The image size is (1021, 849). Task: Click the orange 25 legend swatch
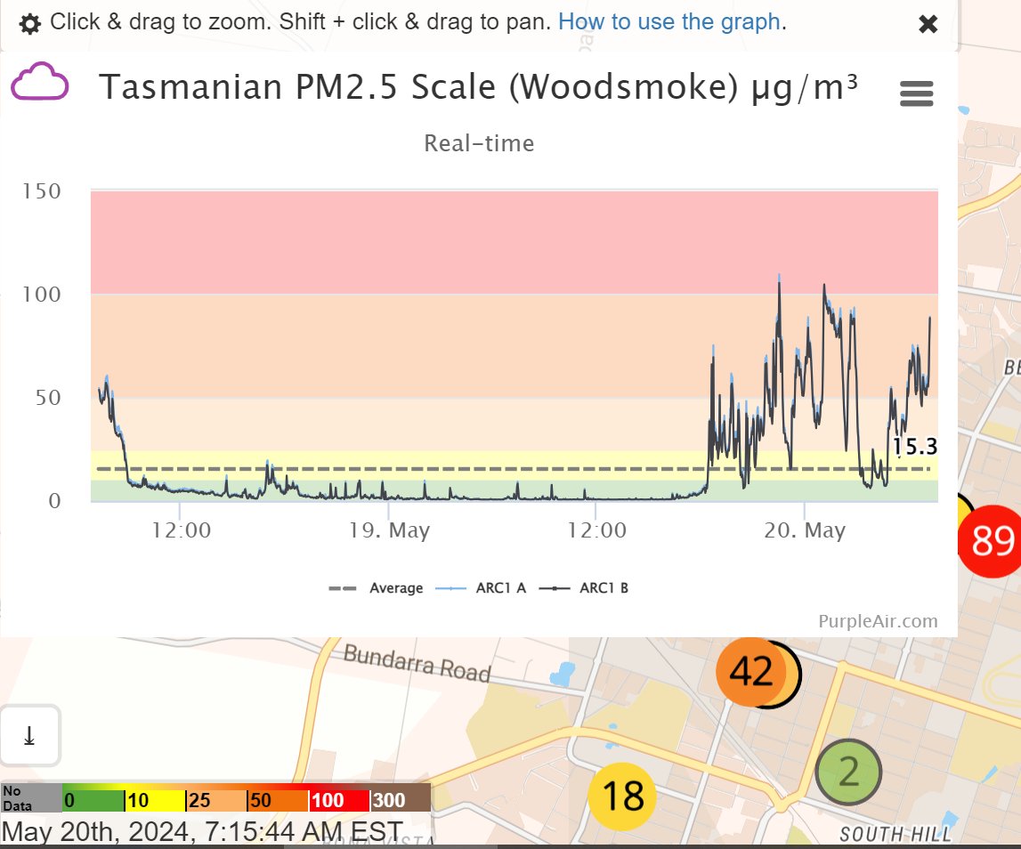216,799
